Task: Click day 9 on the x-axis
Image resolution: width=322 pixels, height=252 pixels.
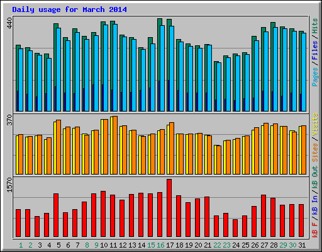Action: tap(96, 245)
